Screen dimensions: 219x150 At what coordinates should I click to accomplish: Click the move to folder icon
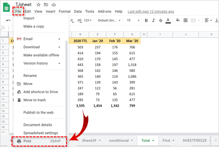(x=46, y=5)
